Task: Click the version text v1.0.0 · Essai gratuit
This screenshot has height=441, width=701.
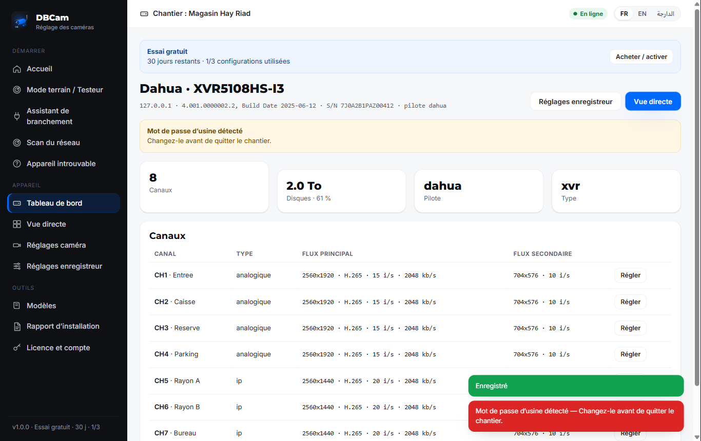Action: coord(56,427)
